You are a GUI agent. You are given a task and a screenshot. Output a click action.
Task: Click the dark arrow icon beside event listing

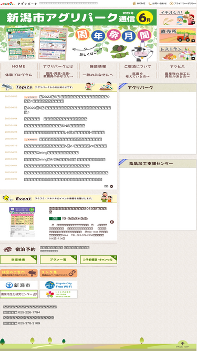pos(112,222)
